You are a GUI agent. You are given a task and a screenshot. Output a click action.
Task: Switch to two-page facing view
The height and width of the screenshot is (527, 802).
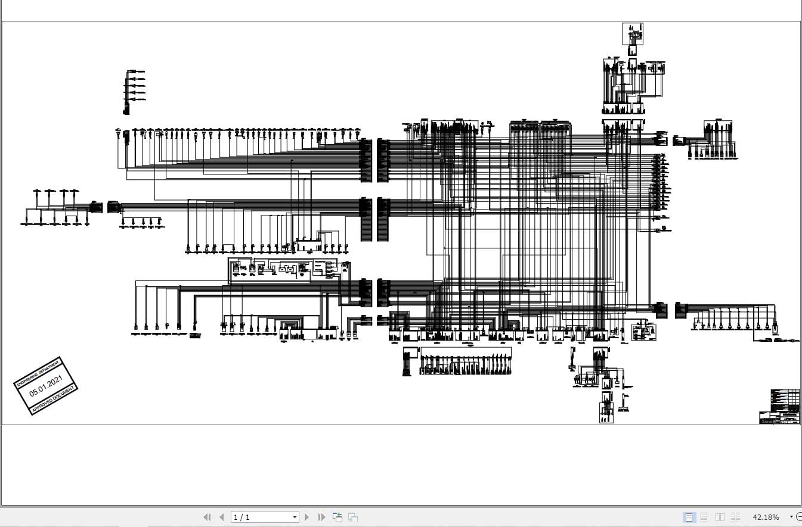(720, 517)
